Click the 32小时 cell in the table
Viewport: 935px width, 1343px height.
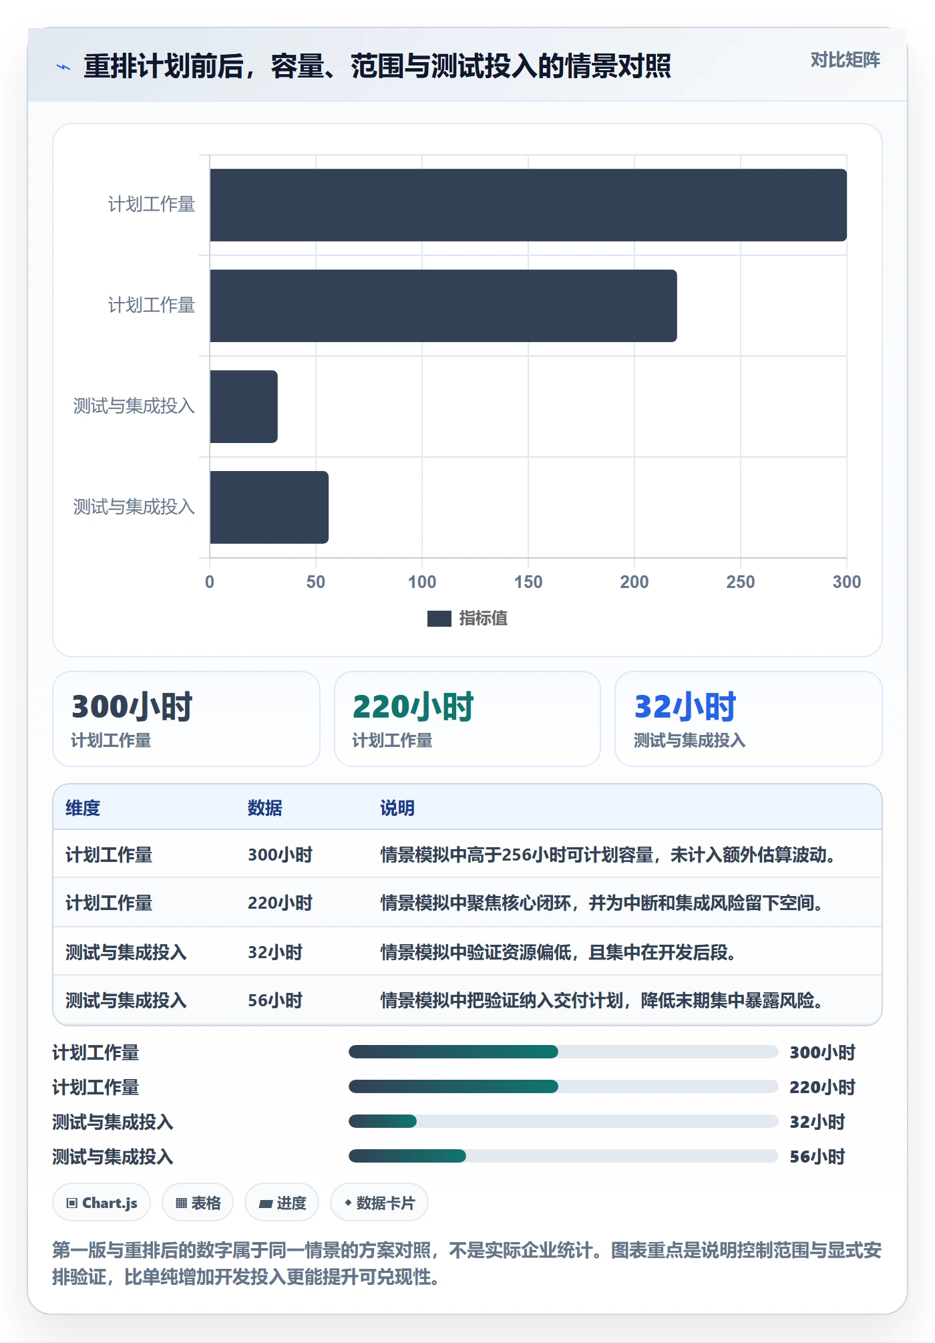point(275,952)
